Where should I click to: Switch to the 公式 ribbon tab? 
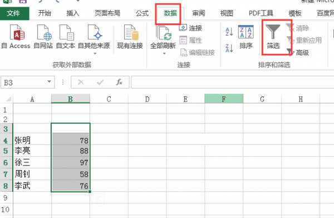point(142,13)
